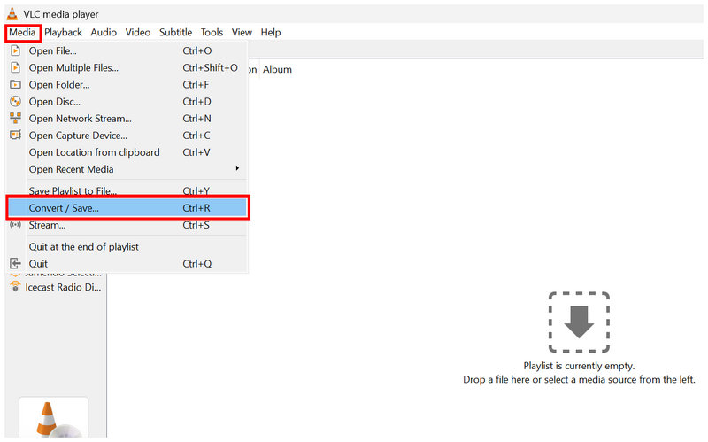Open the Playback menu
Image resolution: width=708 pixels, height=442 pixels.
click(x=63, y=32)
